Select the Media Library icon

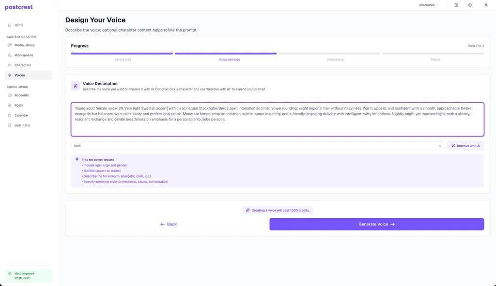[x=9, y=45]
